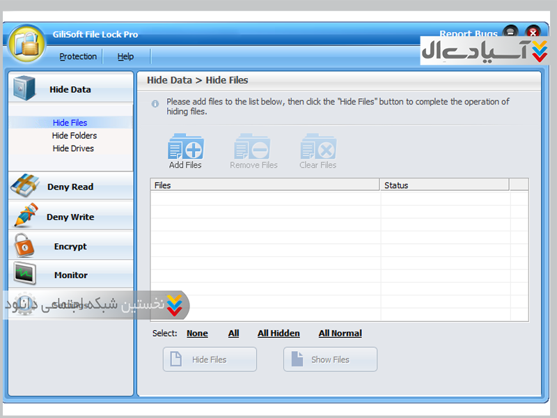The width and height of the screenshot is (557, 418).
Task: Select the Deny Read section icon
Action: coord(24,187)
